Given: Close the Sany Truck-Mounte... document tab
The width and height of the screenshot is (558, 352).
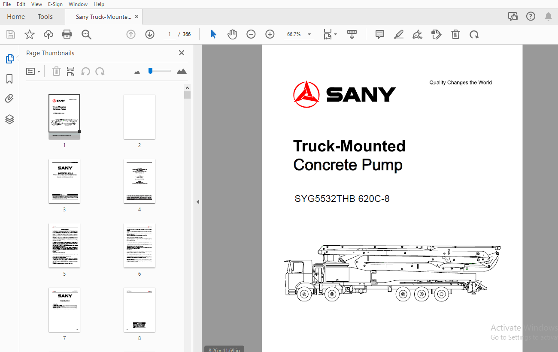Looking at the screenshot, I should tap(137, 17).
